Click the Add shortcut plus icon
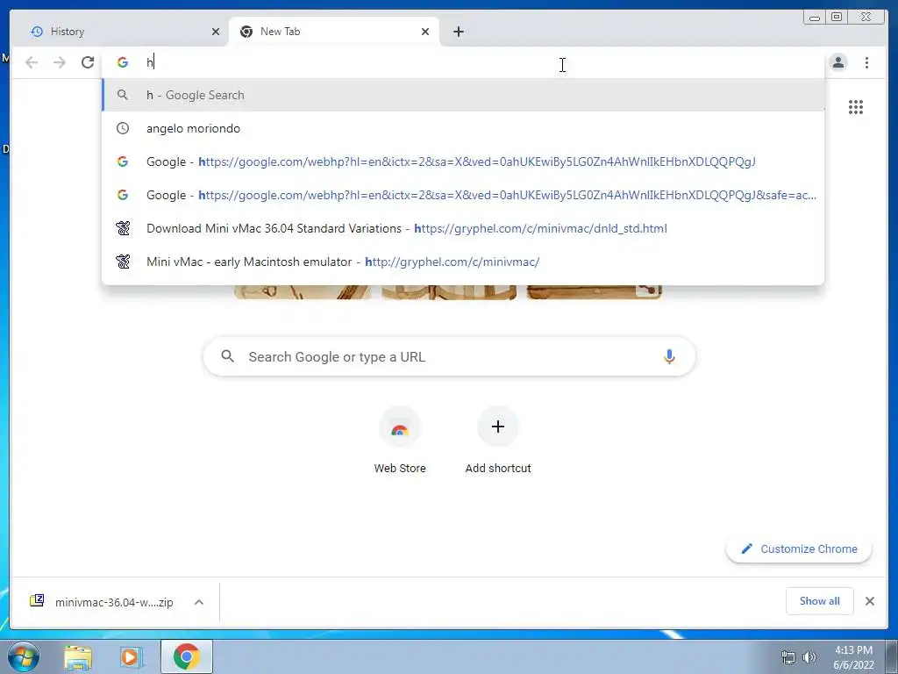 tap(498, 427)
